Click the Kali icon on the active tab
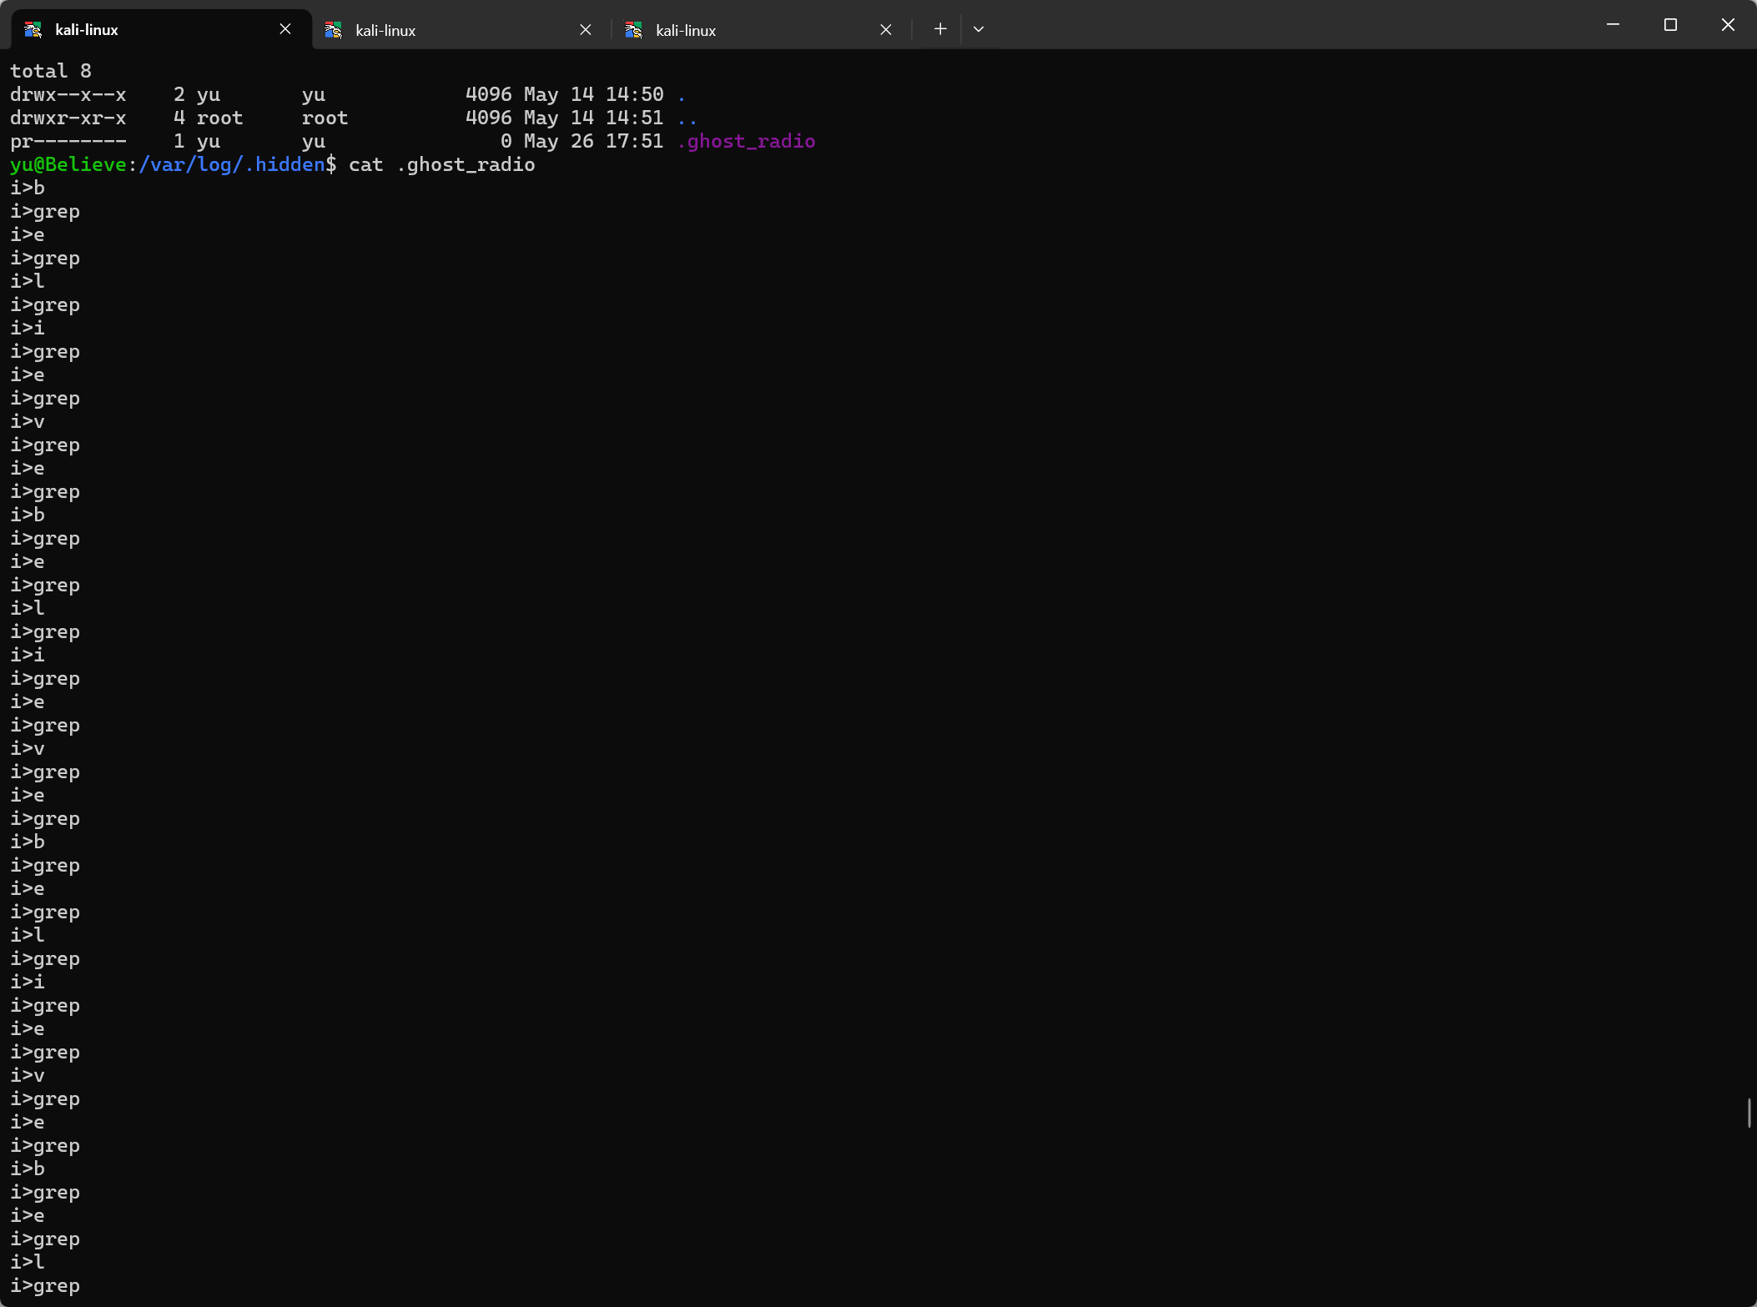This screenshot has height=1307, width=1757. 33,30
